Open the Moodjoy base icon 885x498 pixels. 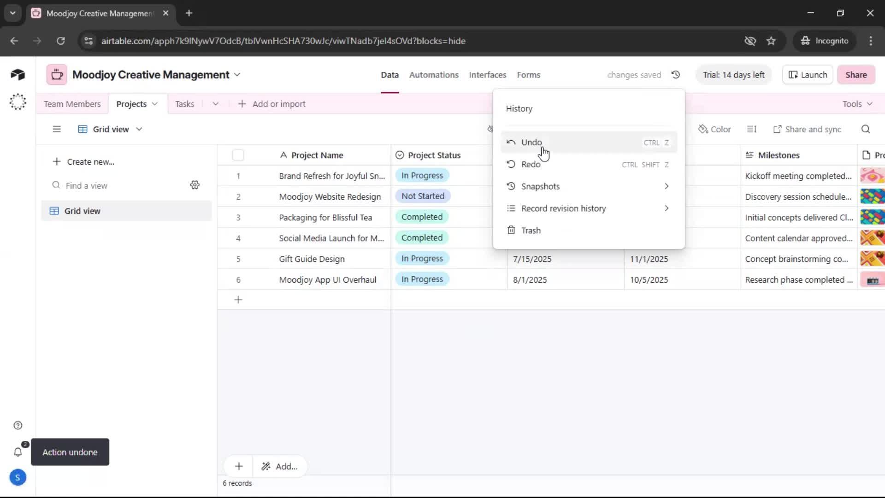[57, 75]
